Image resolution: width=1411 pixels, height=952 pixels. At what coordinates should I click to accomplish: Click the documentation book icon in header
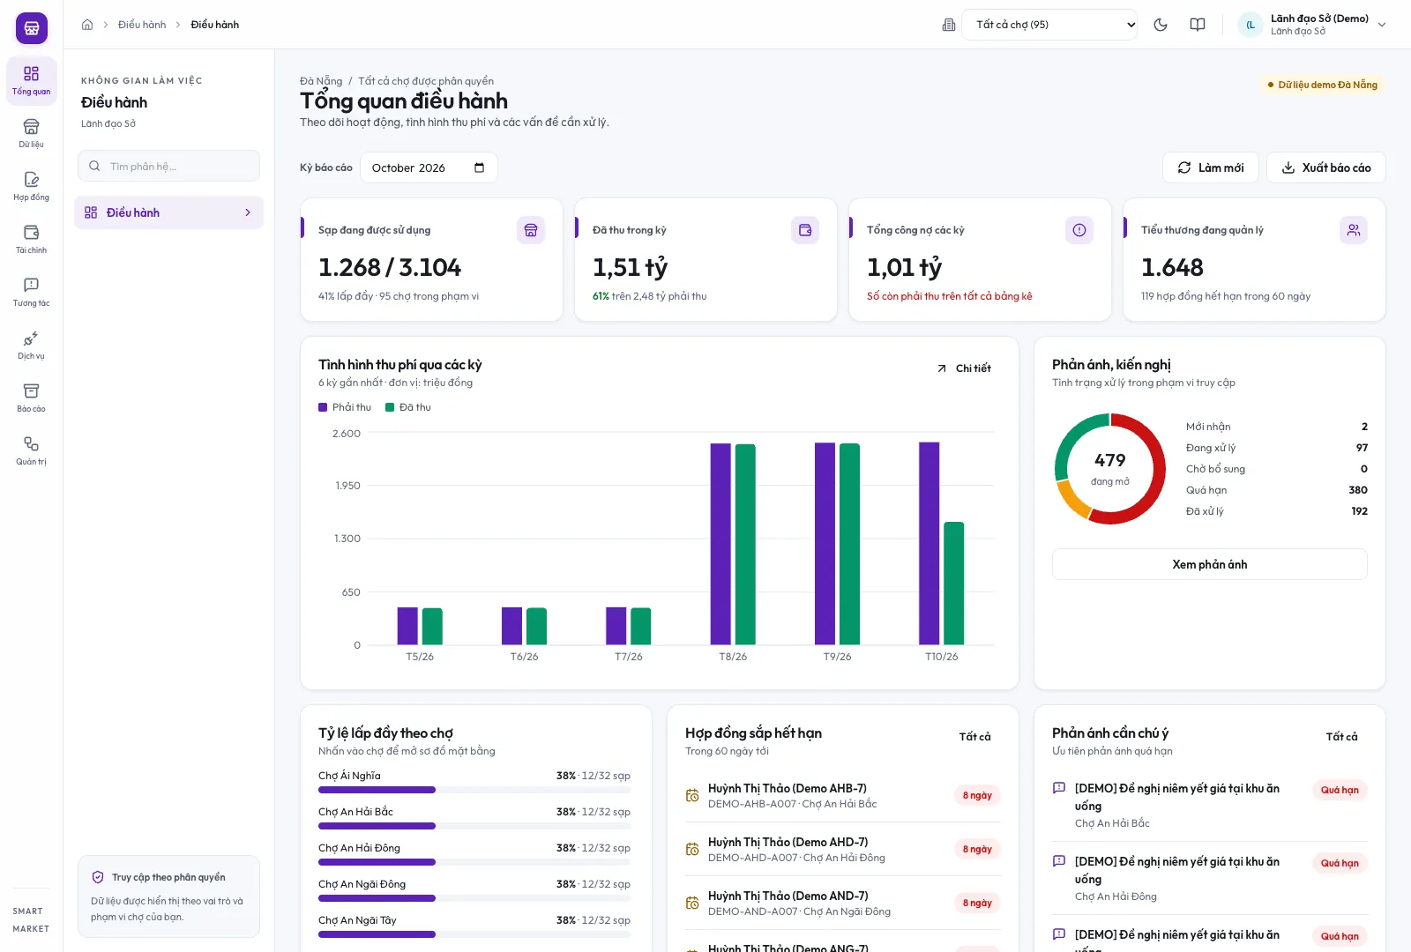[1198, 25]
